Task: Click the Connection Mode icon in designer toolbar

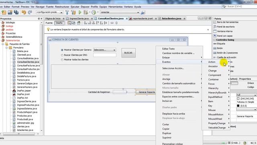Action: tap(73, 23)
